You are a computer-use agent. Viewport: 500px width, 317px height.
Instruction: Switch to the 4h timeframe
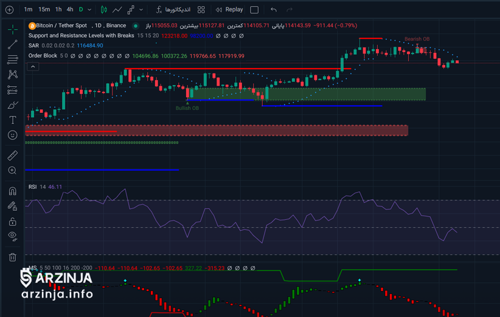[70, 10]
